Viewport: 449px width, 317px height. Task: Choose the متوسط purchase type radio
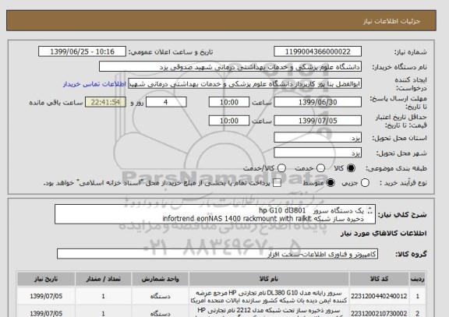point(331,183)
